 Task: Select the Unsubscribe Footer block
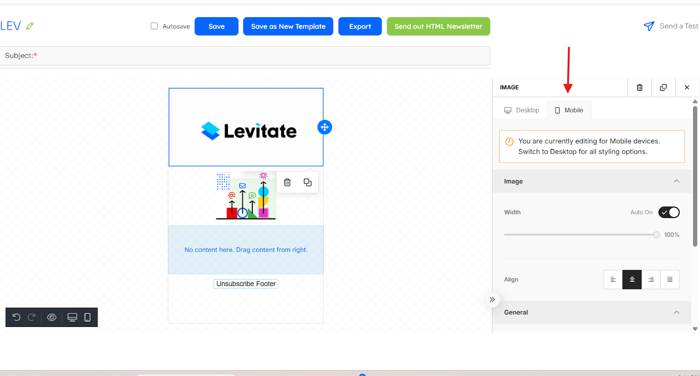click(x=246, y=284)
